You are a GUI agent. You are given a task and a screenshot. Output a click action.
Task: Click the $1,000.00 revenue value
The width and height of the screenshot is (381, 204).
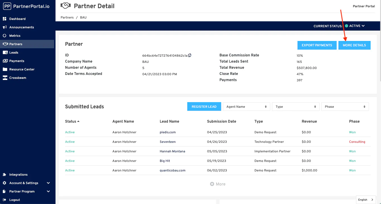[x=310, y=170]
